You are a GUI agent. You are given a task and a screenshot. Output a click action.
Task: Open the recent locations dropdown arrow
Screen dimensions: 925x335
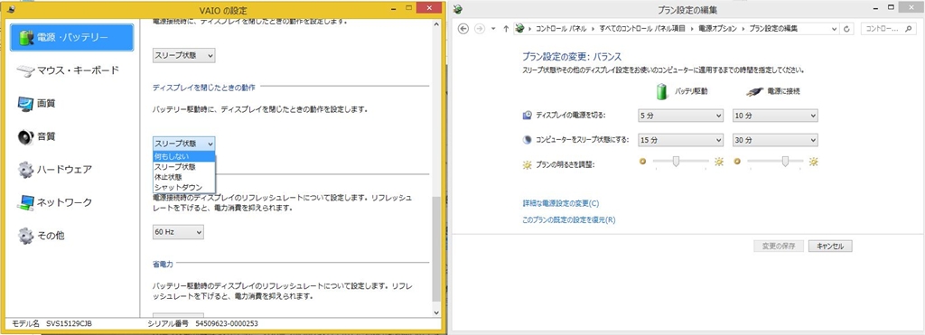[493, 29]
